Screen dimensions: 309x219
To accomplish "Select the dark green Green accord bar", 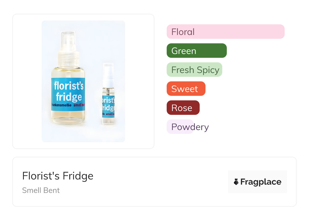I will (x=196, y=51).
